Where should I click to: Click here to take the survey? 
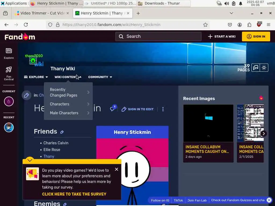tap(74, 194)
